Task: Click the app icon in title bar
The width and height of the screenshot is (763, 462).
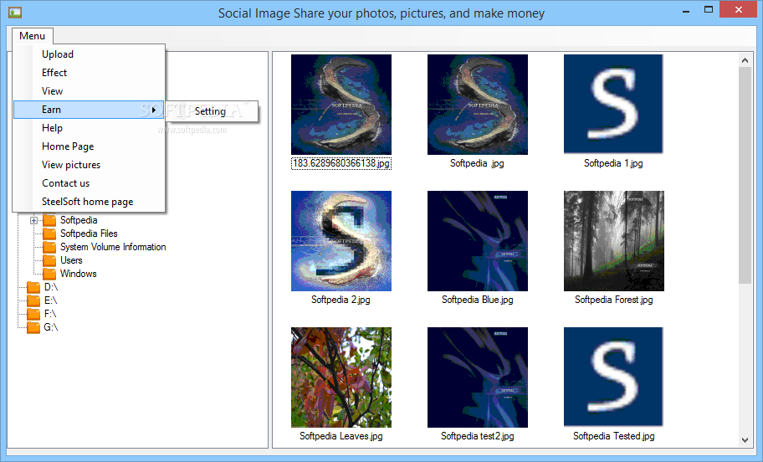Action: [15, 13]
